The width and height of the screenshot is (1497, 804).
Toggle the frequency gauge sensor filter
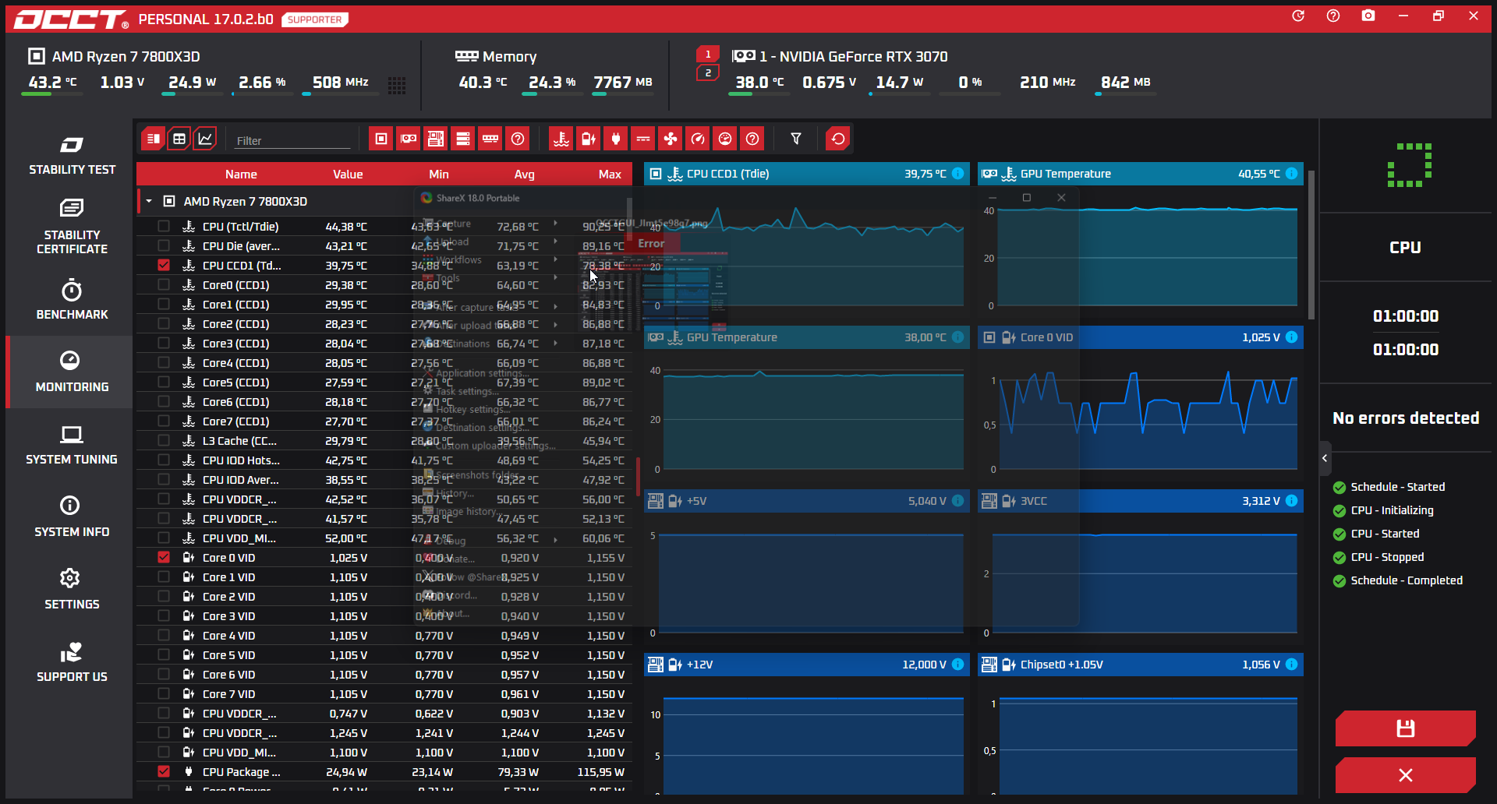pyautogui.click(x=698, y=139)
